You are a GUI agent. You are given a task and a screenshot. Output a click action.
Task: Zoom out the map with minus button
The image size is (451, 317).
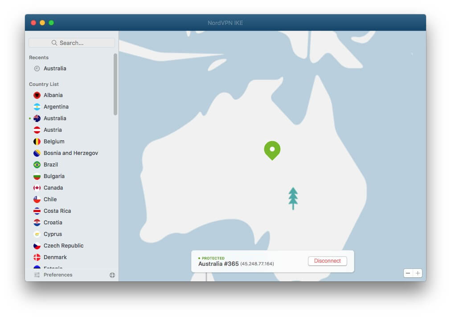coord(408,273)
